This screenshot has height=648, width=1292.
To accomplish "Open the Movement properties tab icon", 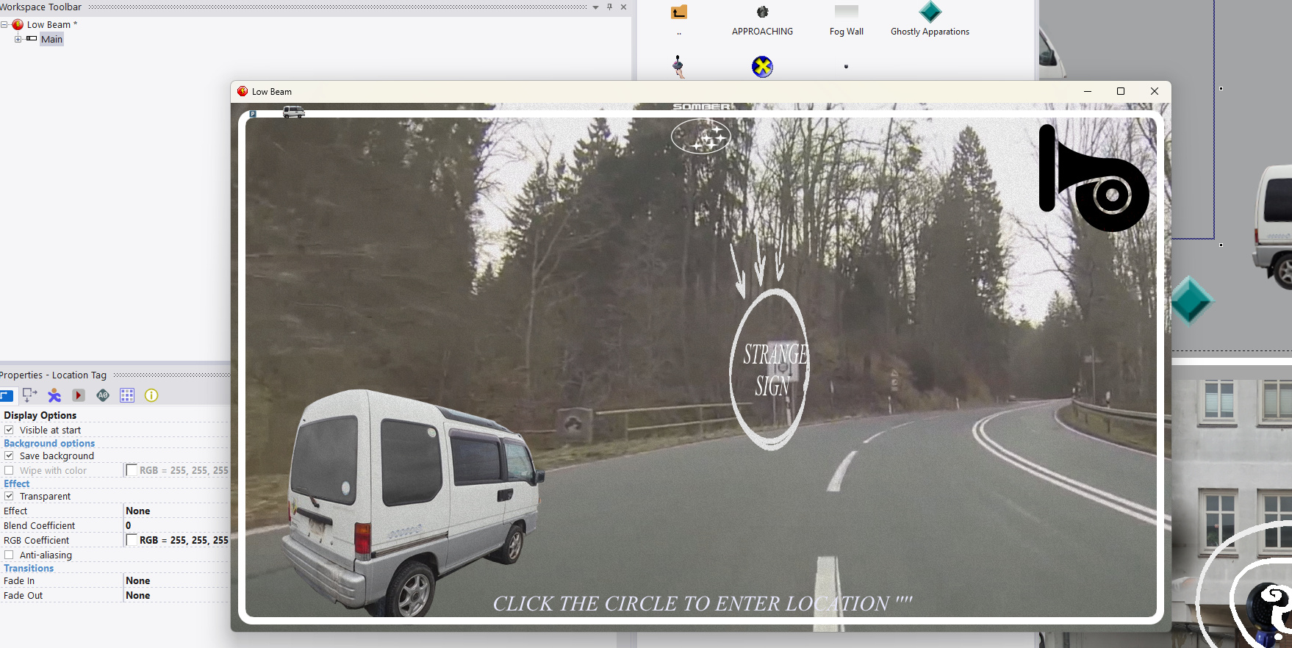I will click(54, 395).
